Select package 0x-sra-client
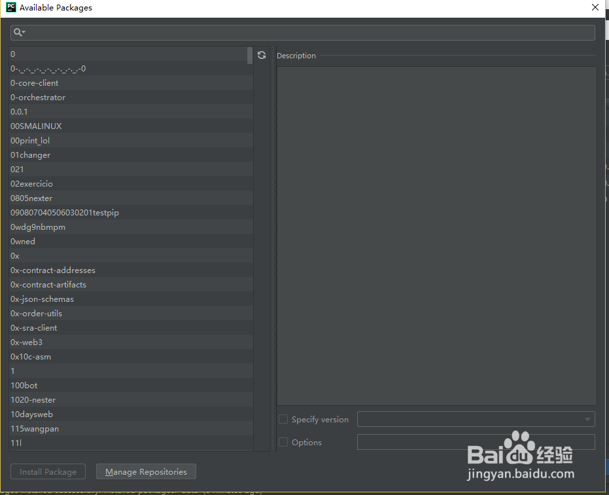Screen dimensions: 609x495 click(131, 327)
